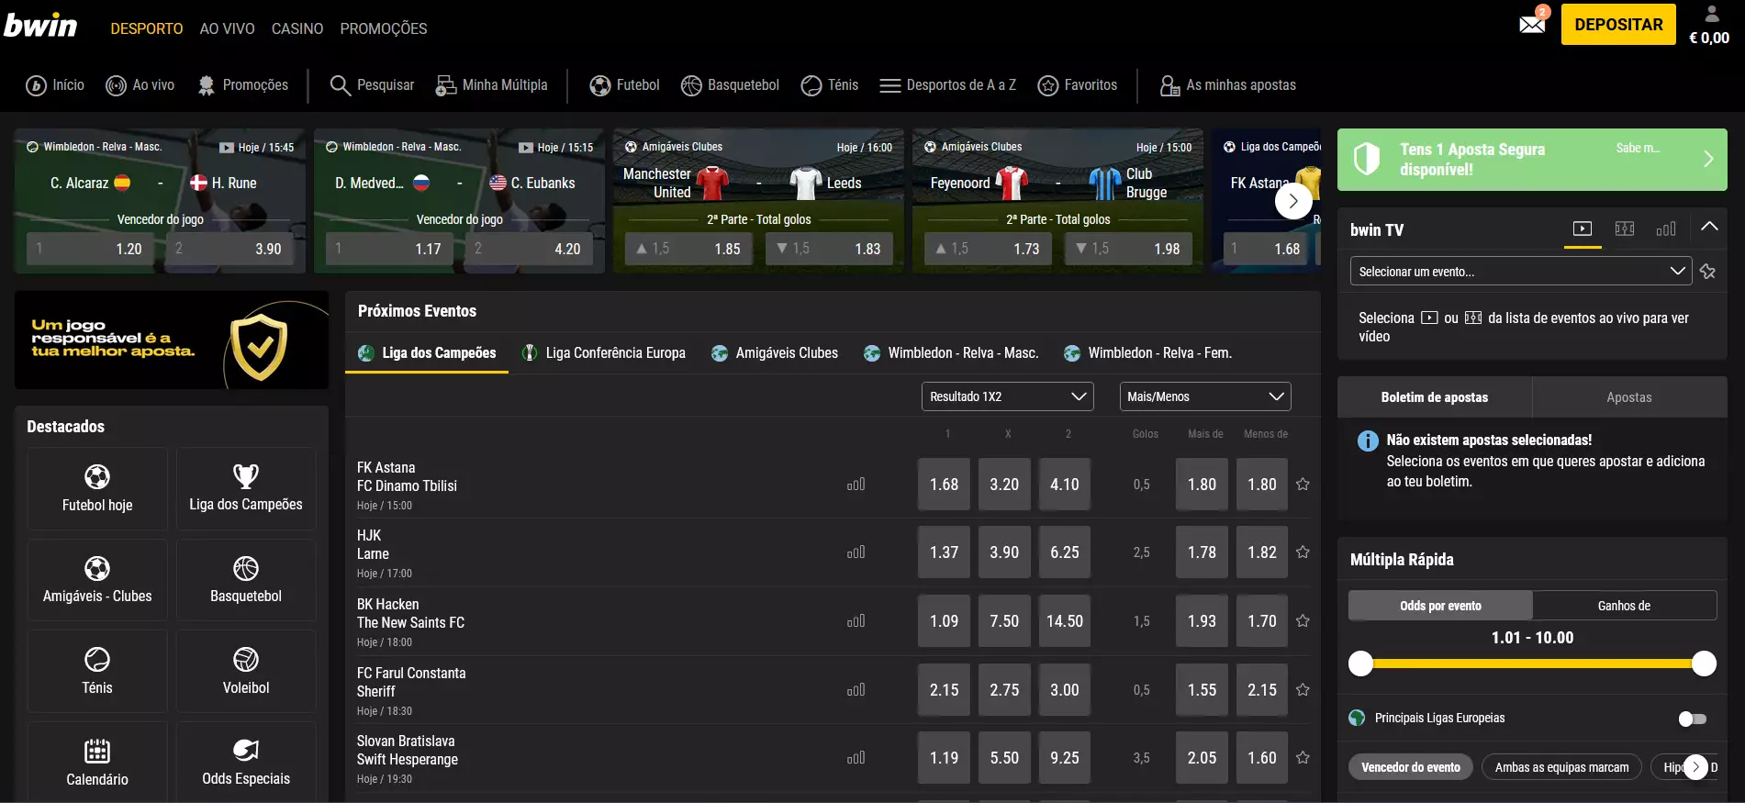
Task: Expand Aposta Segura banner arrow
Action: click(x=1708, y=159)
